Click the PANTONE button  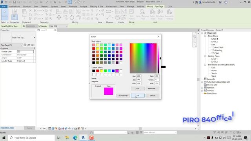pyautogui.click(x=153, y=89)
